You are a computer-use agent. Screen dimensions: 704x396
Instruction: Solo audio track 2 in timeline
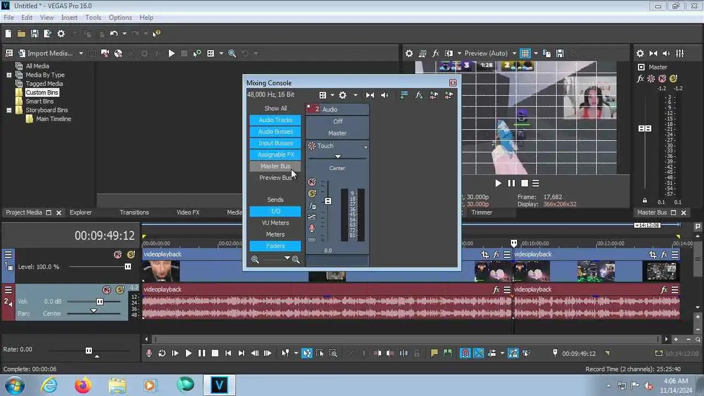tap(120, 290)
